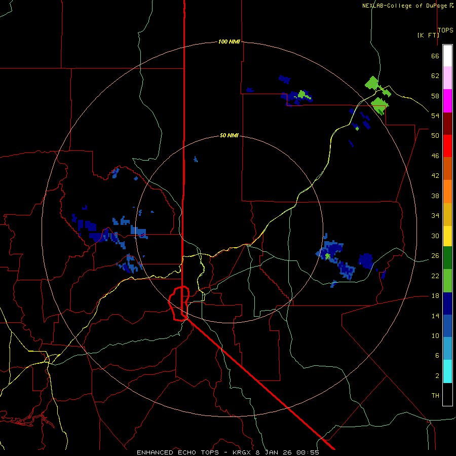Image resolution: width=456 pixels, height=456 pixels.
Task: Click the dark orange 42-46 kft legend swatch
Action: pyautogui.click(x=447, y=168)
